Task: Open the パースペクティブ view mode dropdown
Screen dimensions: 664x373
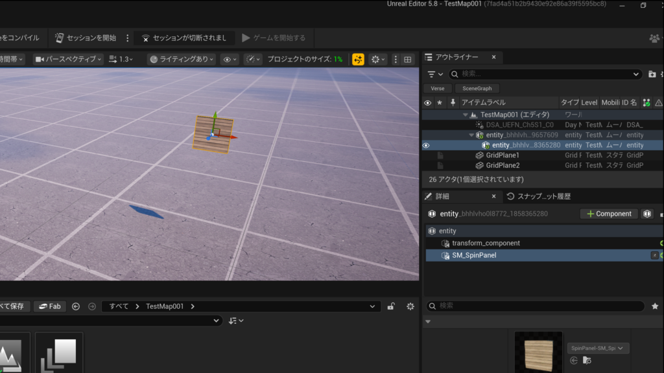Action: [x=68, y=59]
